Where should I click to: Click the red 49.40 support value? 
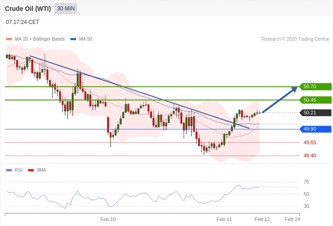pyautogui.click(x=310, y=156)
